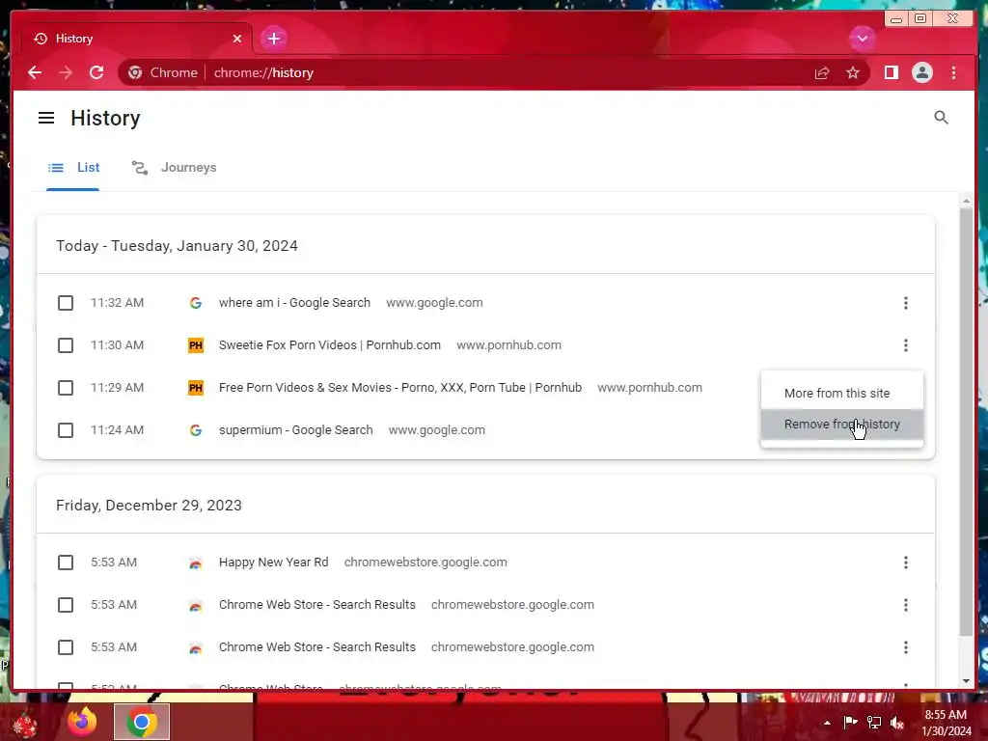Select the History browser tab
The width and height of the screenshot is (988, 741).
137,39
